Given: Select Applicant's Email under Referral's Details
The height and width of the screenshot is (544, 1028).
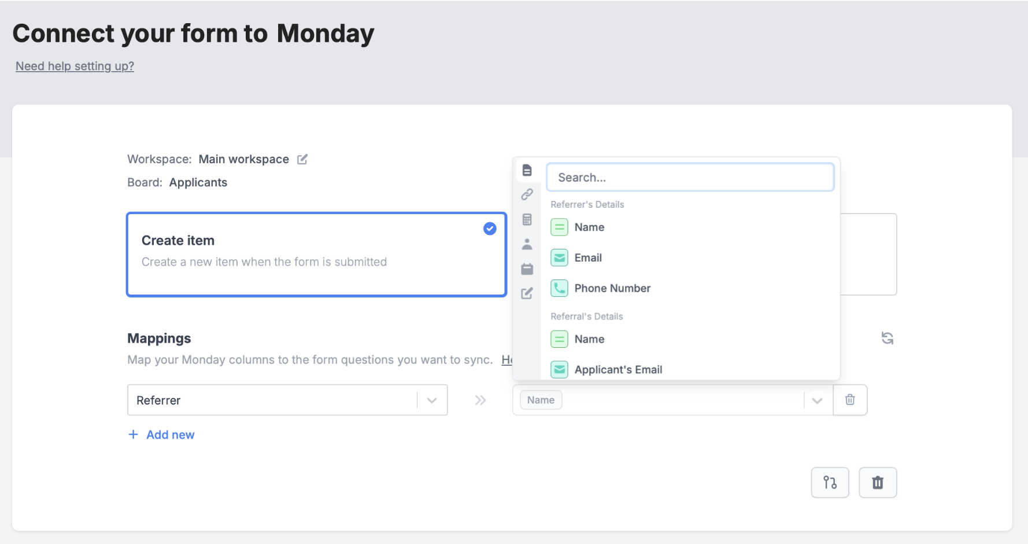Looking at the screenshot, I should [617, 369].
